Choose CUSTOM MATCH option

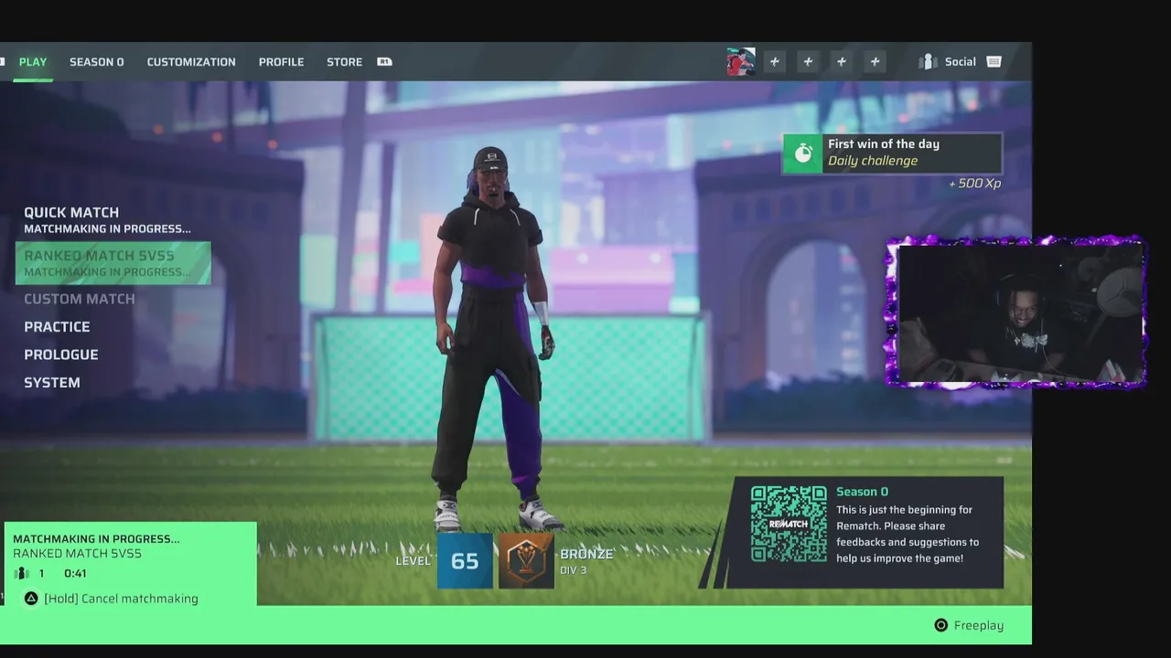[x=80, y=299]
